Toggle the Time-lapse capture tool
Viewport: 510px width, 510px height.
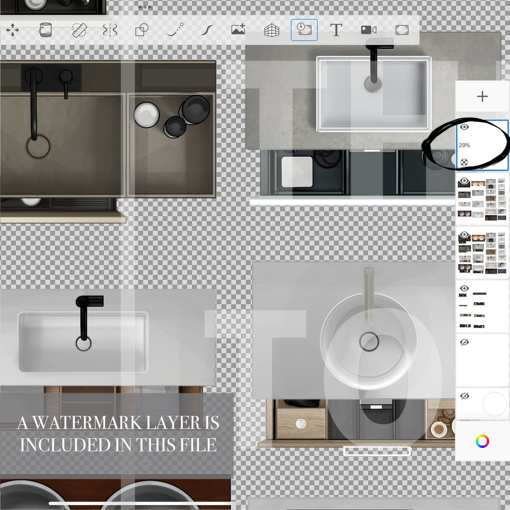(304, 30)
